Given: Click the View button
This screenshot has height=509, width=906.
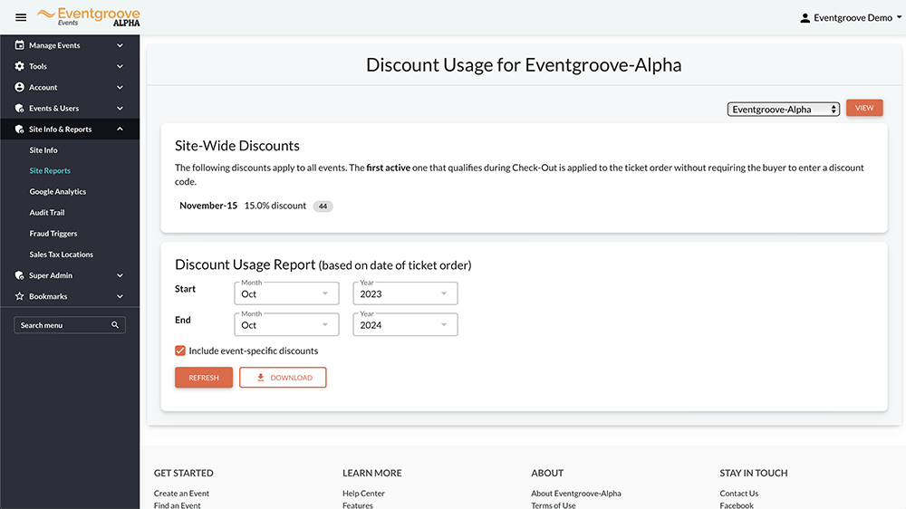Looking at the screenshot, I should (x=864, y=108).
